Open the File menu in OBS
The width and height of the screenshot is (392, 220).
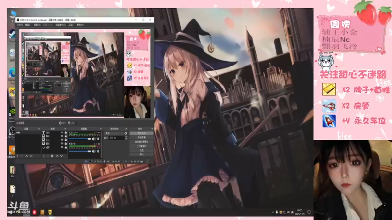coord(20,25)
